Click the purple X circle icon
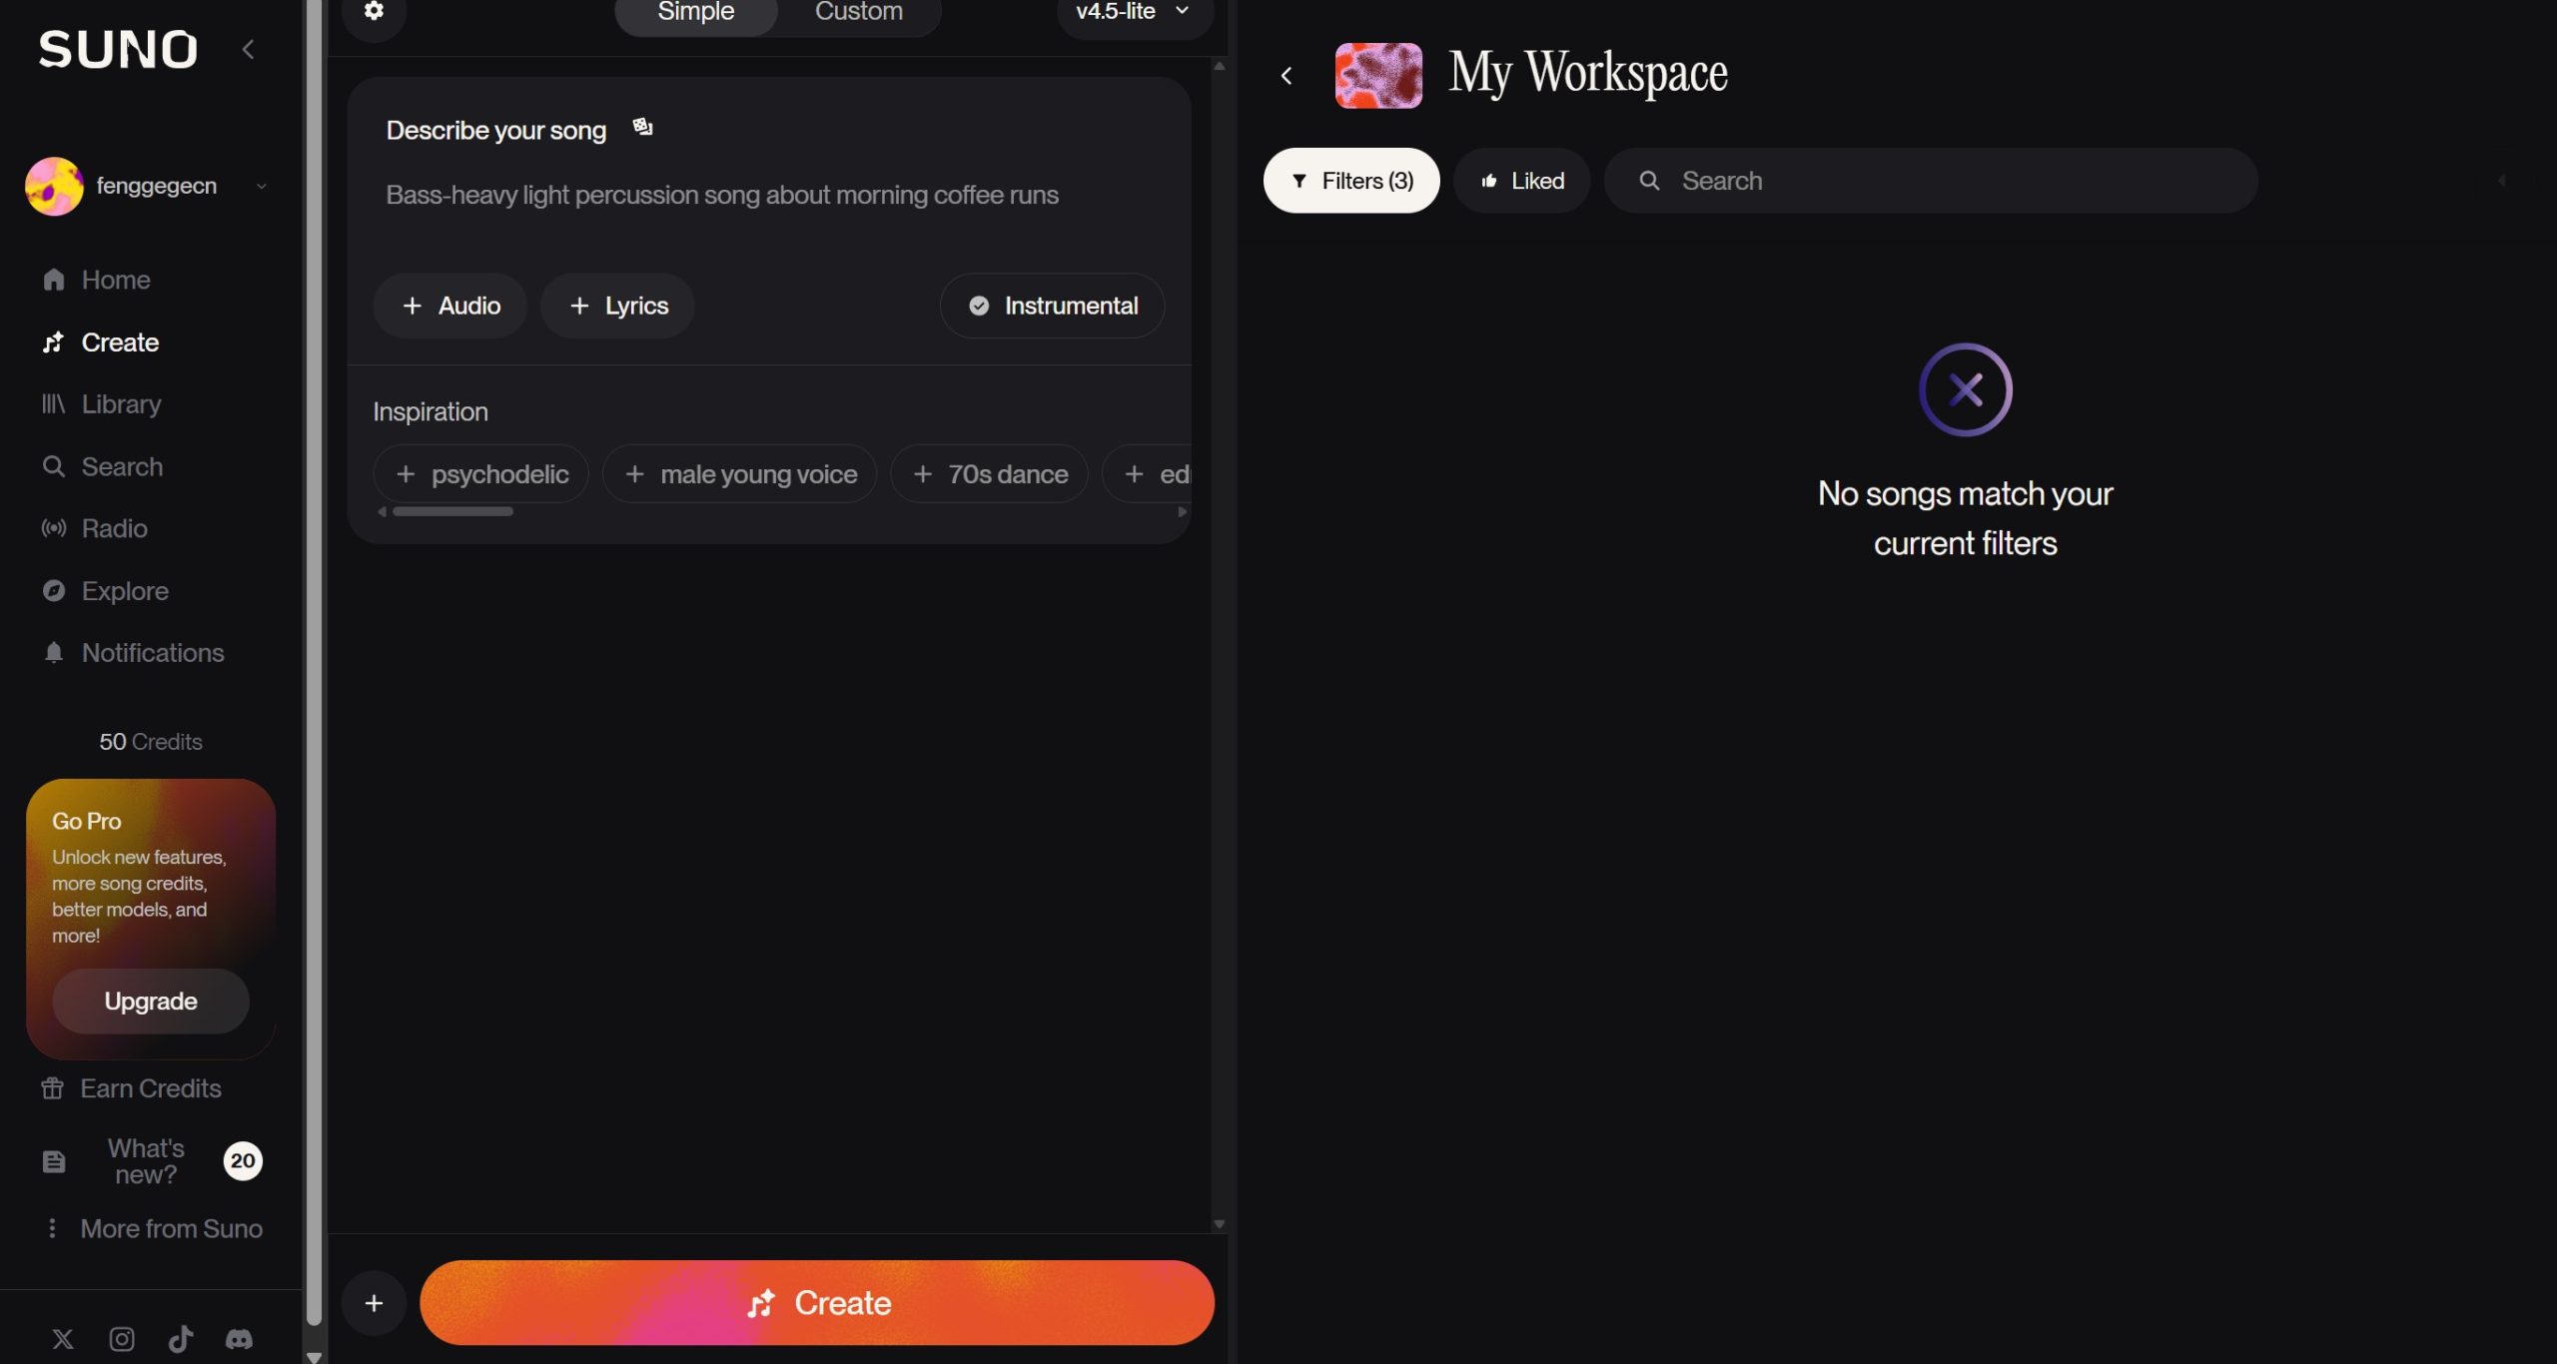2557x1364 pixels. click(1965, 389)
